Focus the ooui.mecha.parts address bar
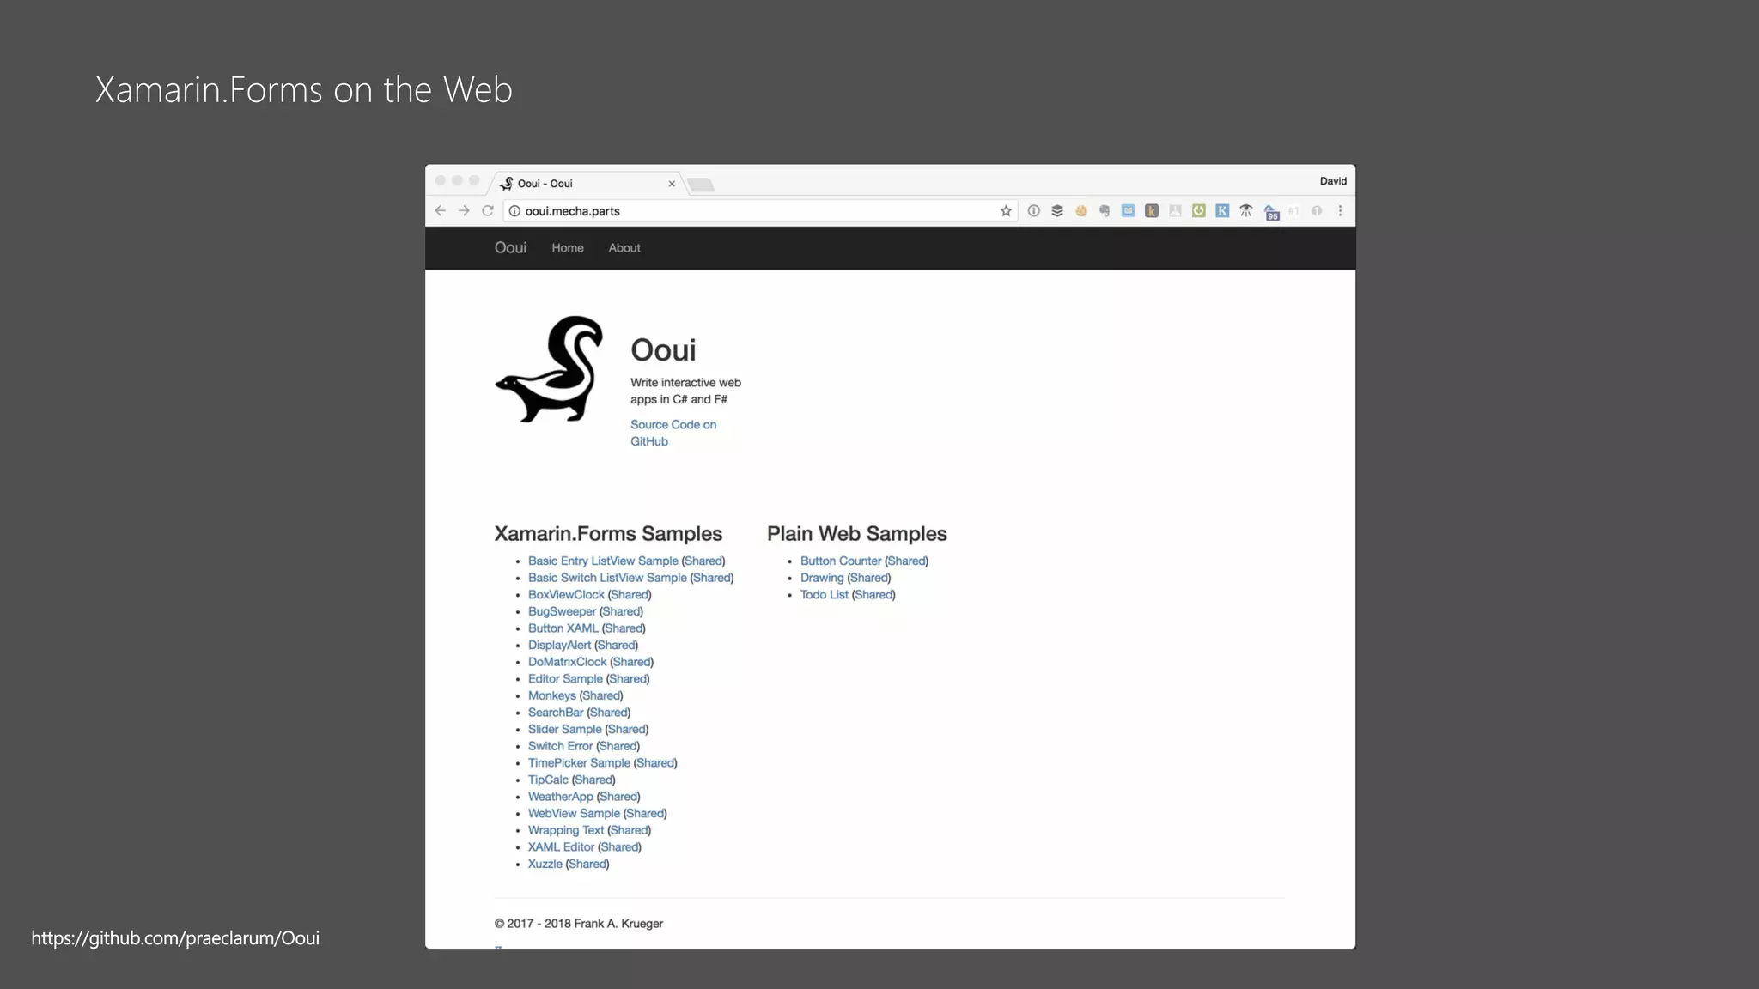1759x989 pixels. click(x=760, y=211)
